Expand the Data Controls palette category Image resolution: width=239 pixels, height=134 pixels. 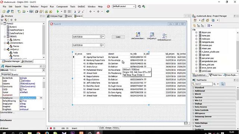tap(193, 110)
